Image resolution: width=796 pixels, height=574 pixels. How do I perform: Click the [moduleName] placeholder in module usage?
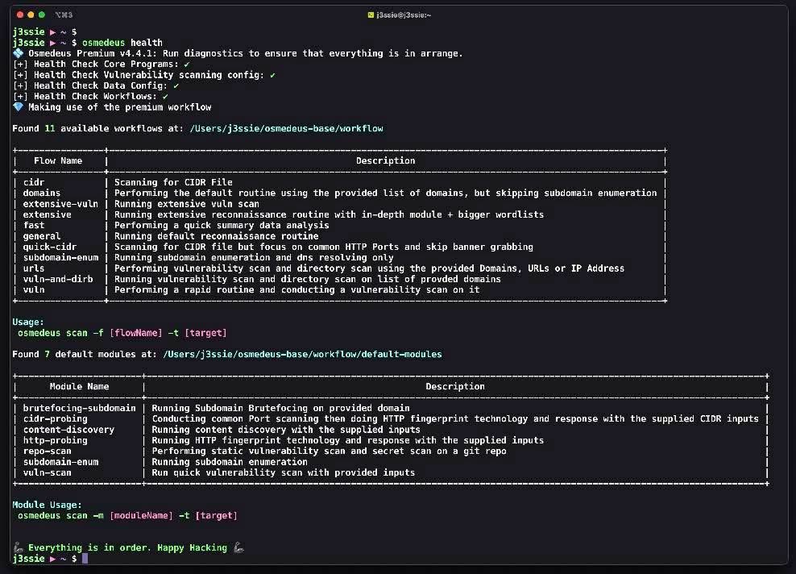pyautogui.click(x=141, y=516)
